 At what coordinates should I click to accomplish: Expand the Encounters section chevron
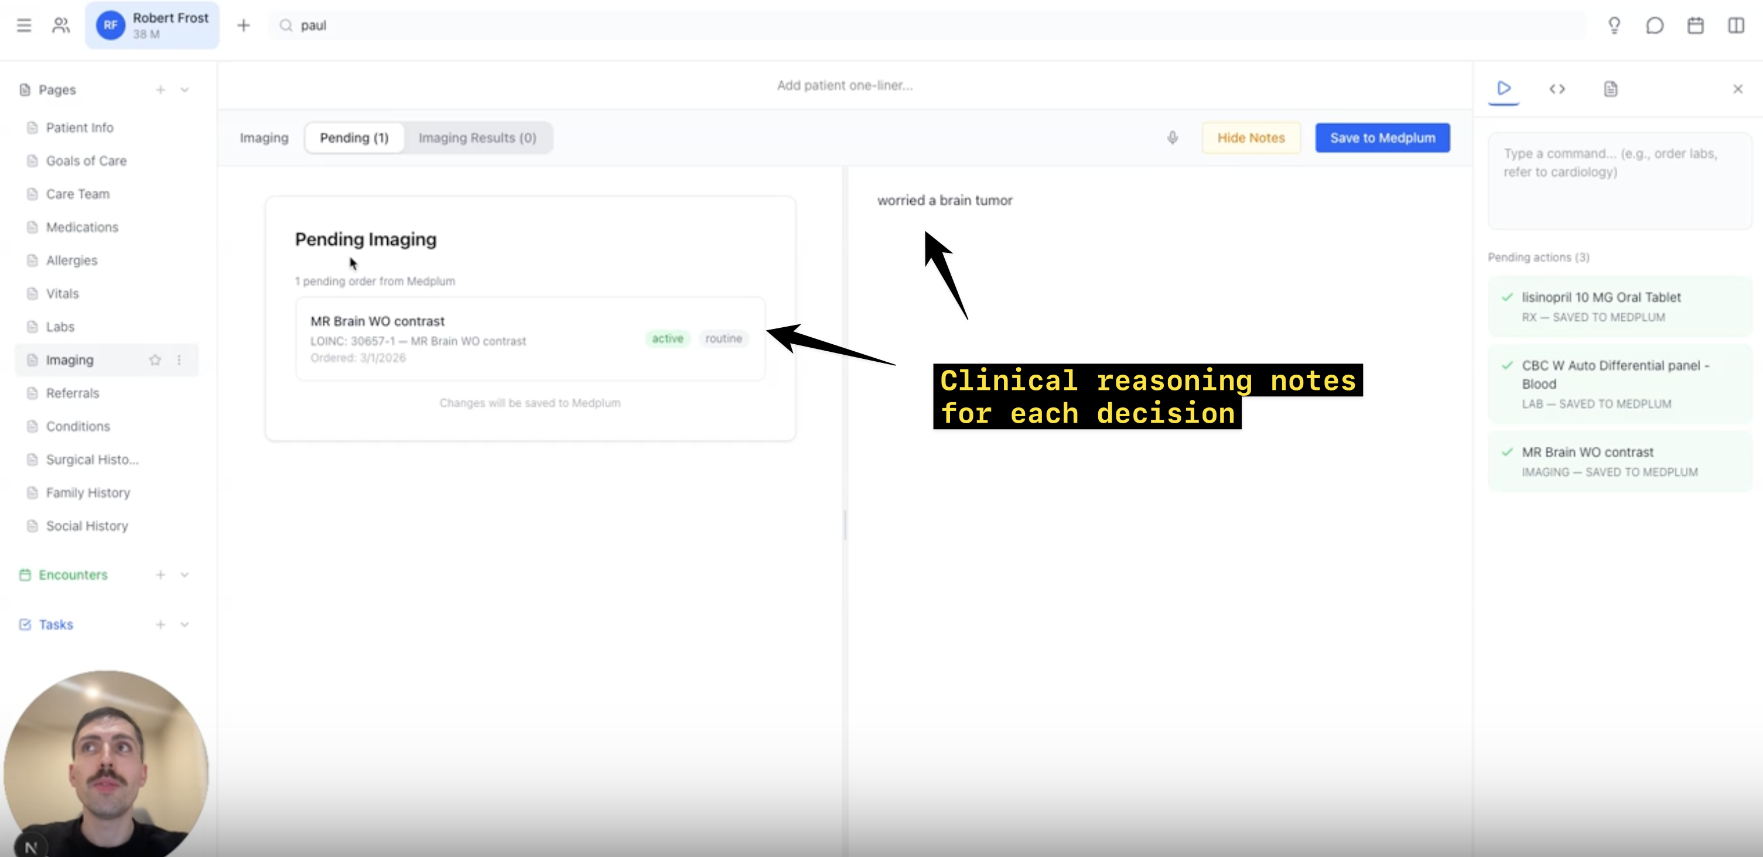[184, 574]
